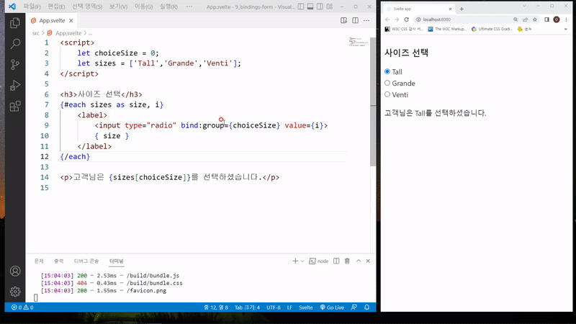Change the UTF-8 encoding in status bar
The image size is (576, 324).
click(274, 307)
